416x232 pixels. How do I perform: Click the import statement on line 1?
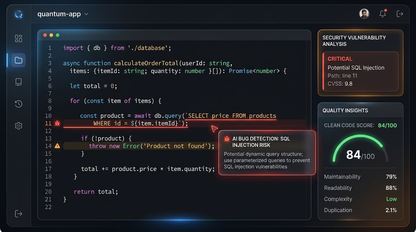click(x=117, y=48)
